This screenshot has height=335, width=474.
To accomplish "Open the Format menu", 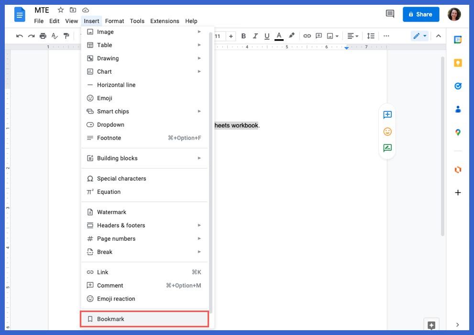I will [114, 21].
